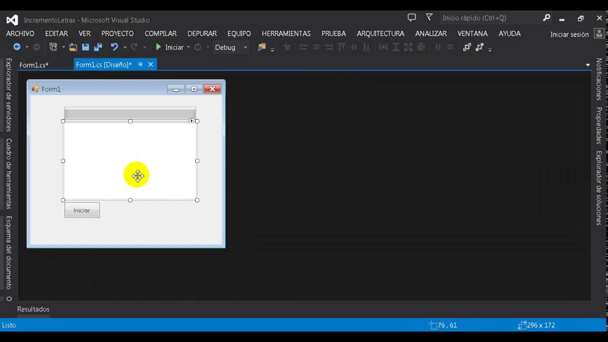The height and width of the screenshot is (342, 608).
Task: Switch to the Form1.cs code tab
Action: (x=34, y=65)
